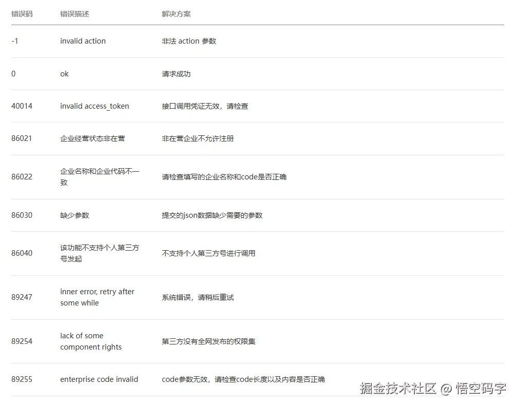Select error code 86021
518x407 pixels.
pos(22,138)
